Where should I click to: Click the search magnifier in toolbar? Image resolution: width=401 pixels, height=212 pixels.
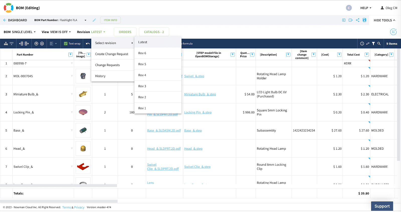point(379,44)
